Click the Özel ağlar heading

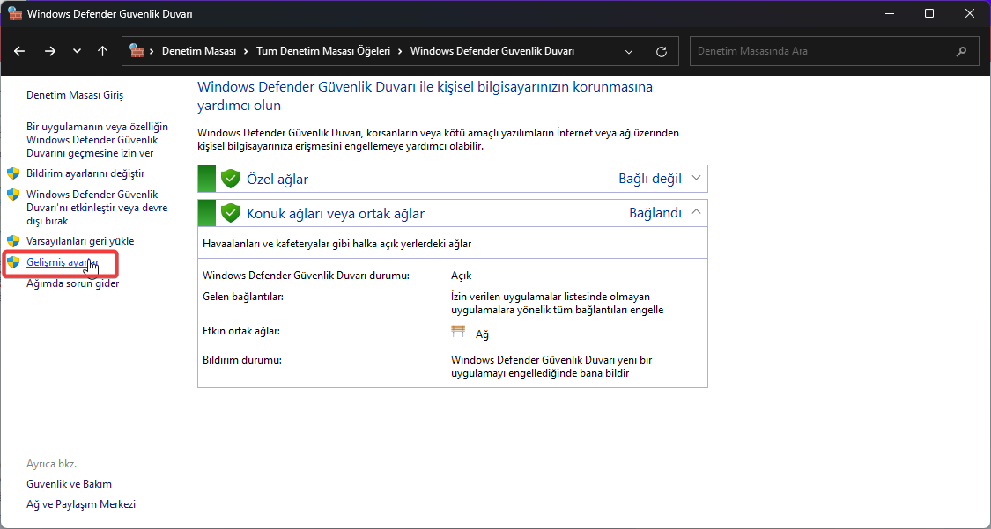(x=277, y=180)
